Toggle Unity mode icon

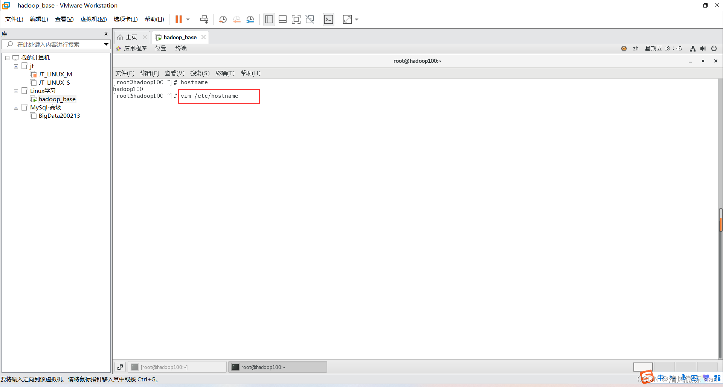pyautogui.click(x=310, y=19)
